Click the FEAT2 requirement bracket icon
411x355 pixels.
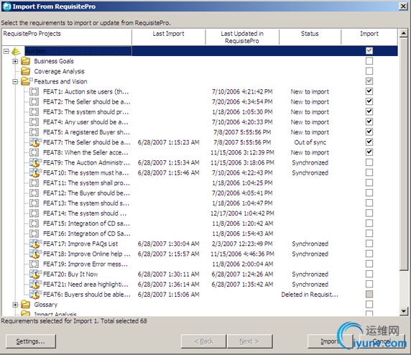[34, 102]
